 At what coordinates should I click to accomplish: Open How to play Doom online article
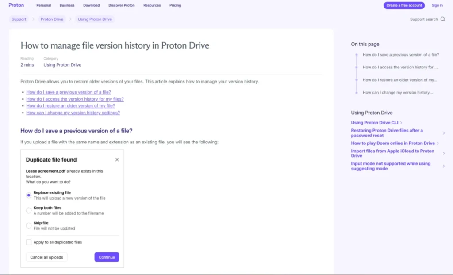[393, 143]
